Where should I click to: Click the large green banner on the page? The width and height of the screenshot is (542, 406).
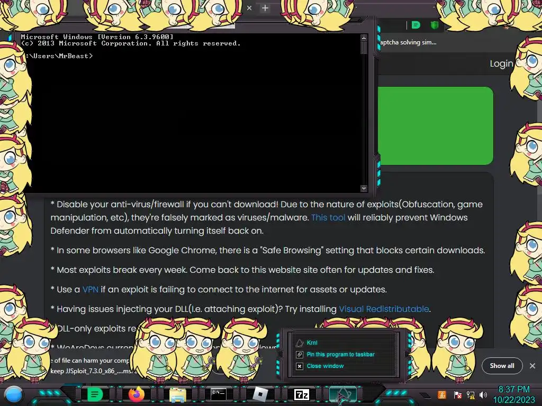click(x=435, y=126)
